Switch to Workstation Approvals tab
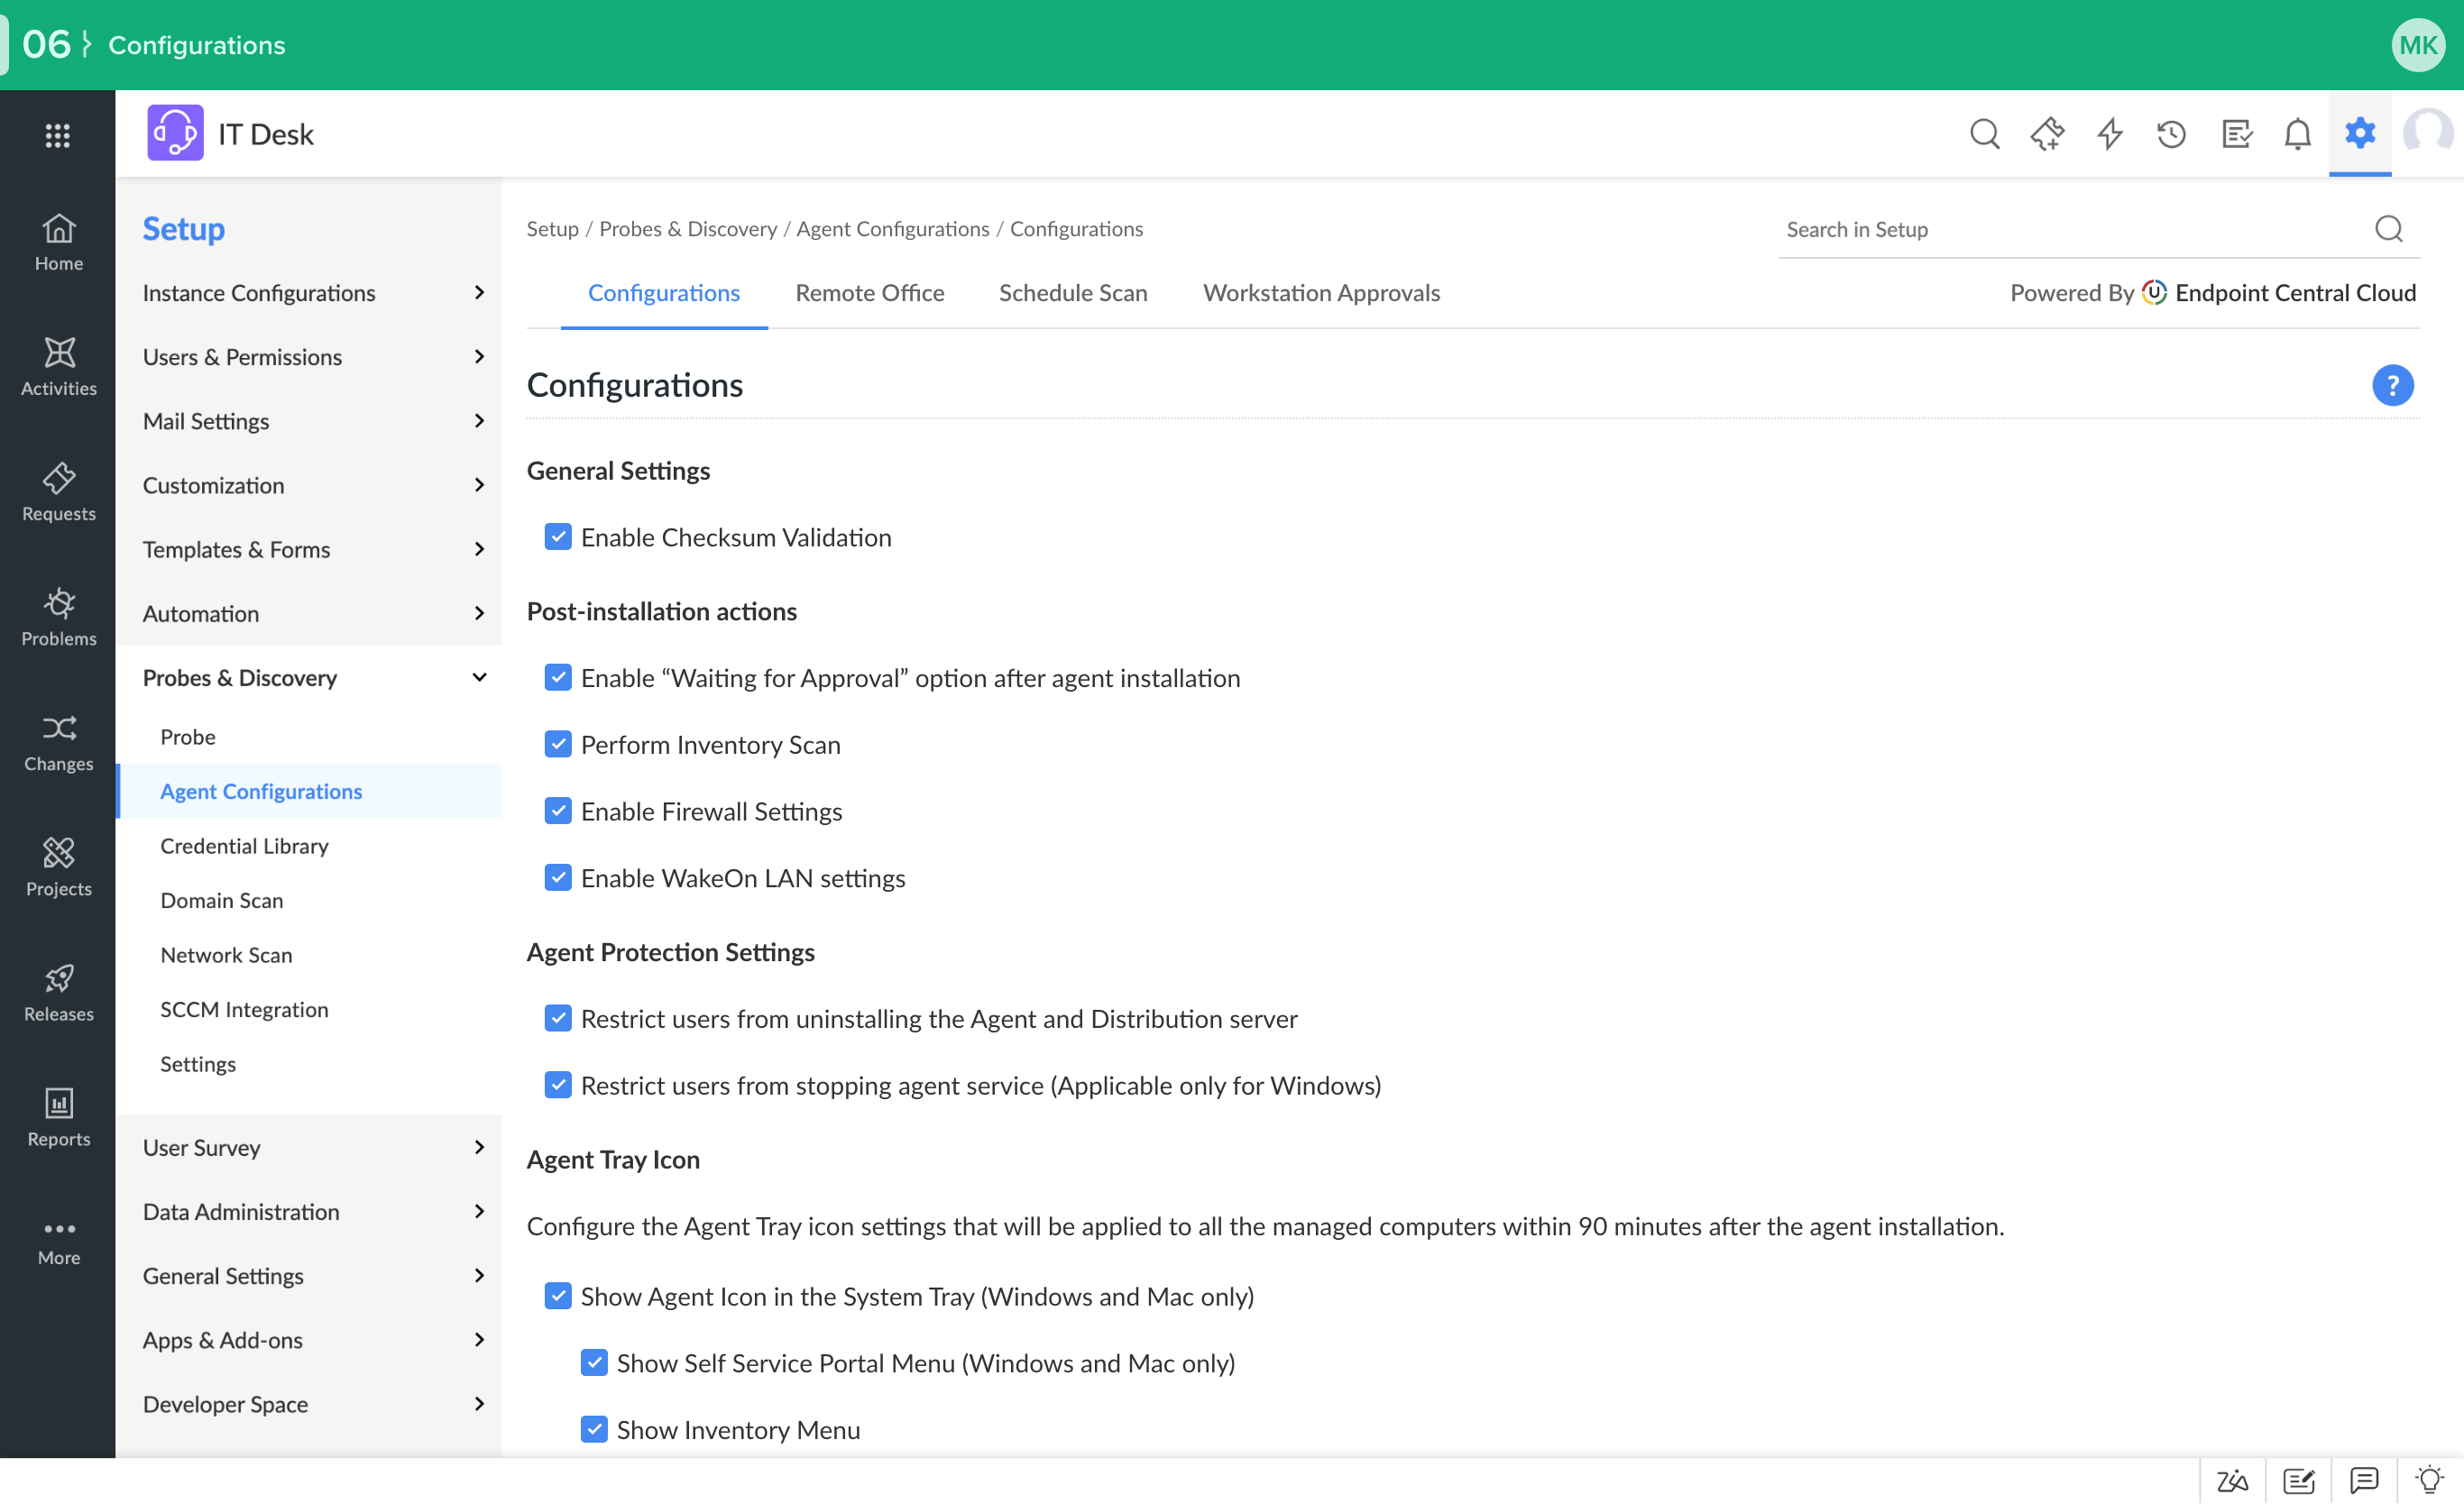Image resolution: width=2464 pixels, height=1504 pixels. [1321, 293]
